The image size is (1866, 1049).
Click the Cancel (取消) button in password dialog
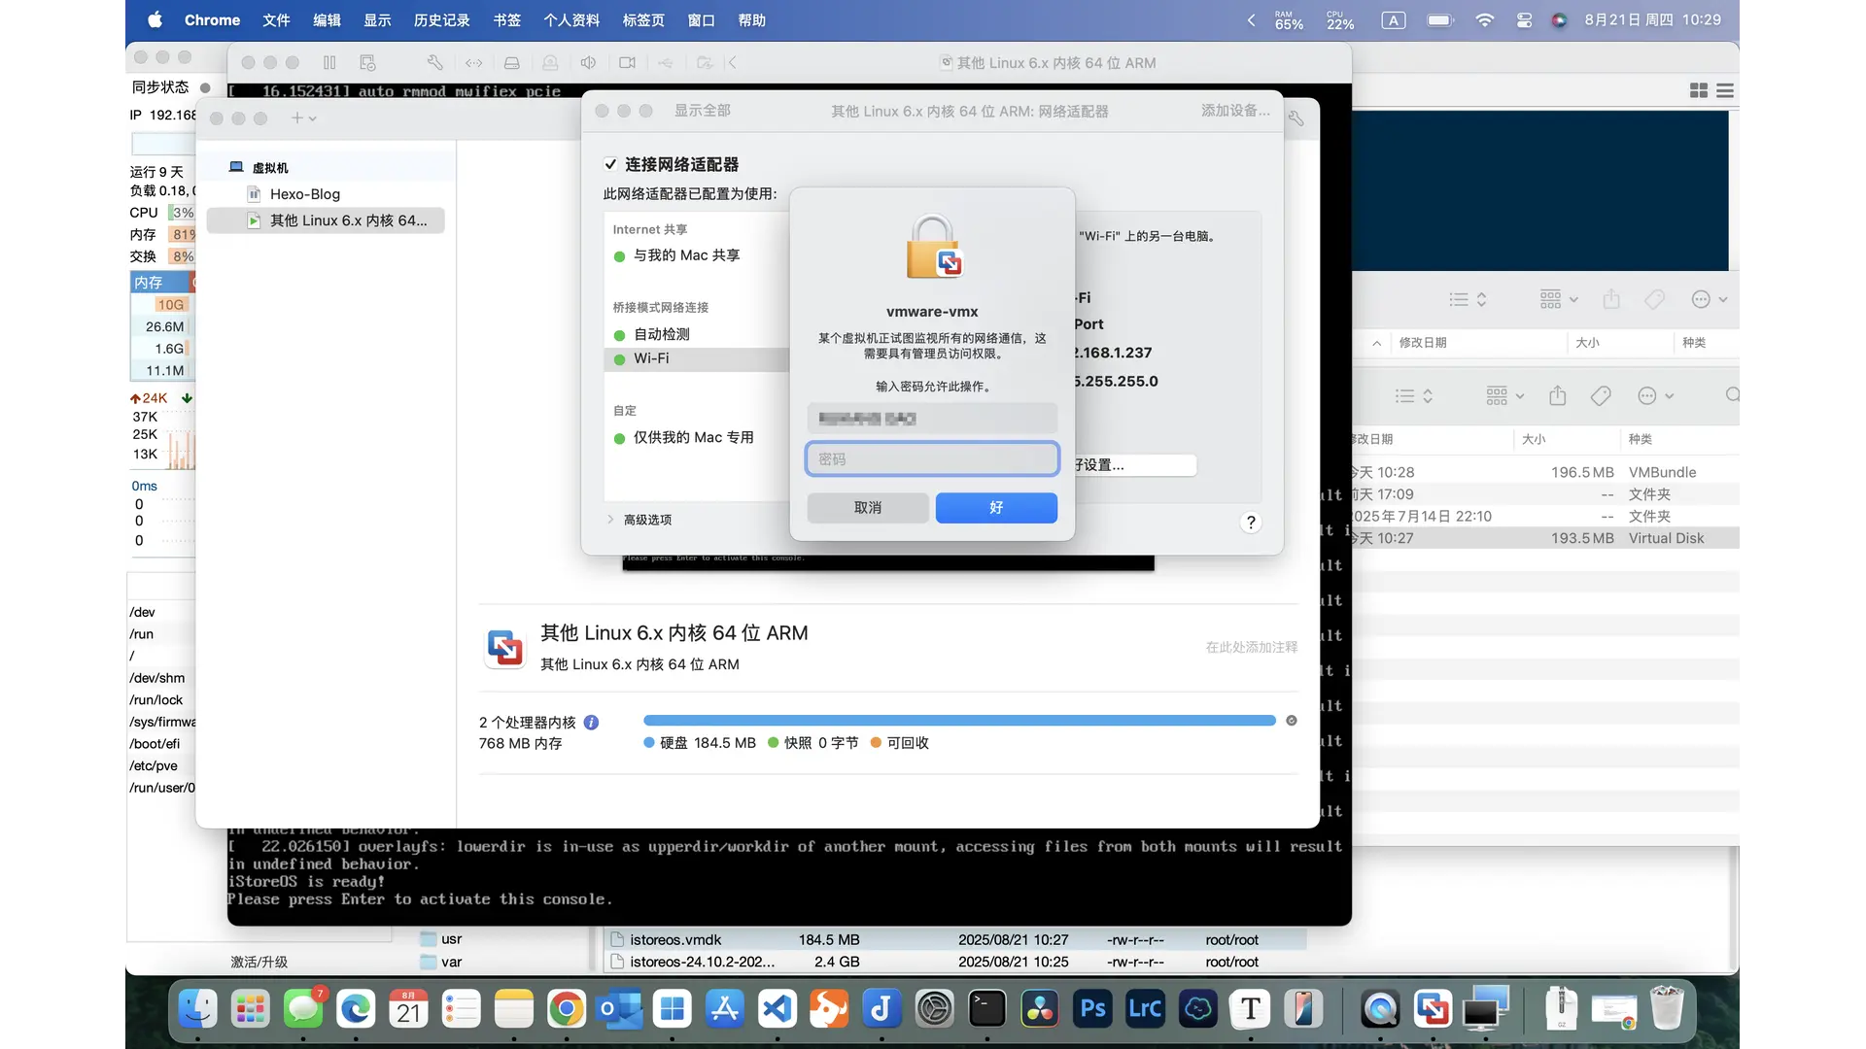click(868, 508)
